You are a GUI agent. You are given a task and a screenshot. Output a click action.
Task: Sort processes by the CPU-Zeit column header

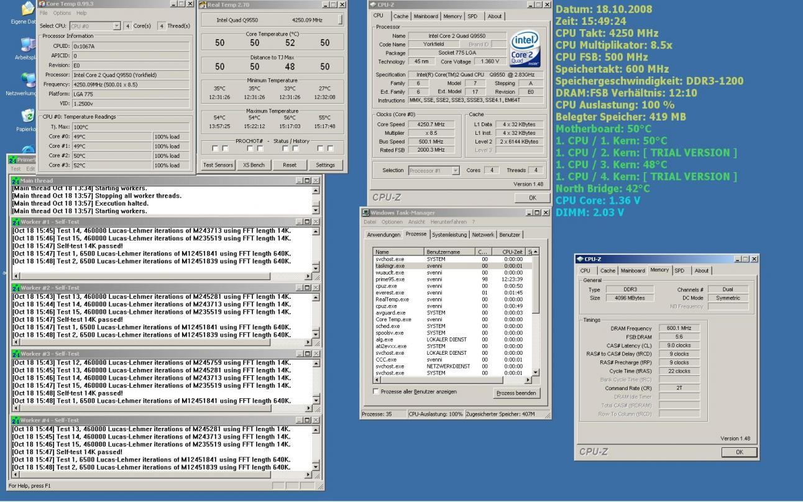pyautogui.click(x=508, y=252)
